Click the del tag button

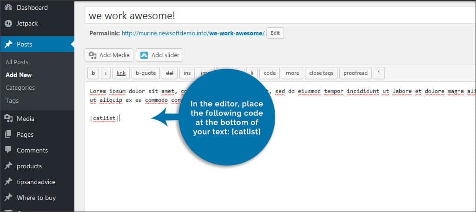170,73
